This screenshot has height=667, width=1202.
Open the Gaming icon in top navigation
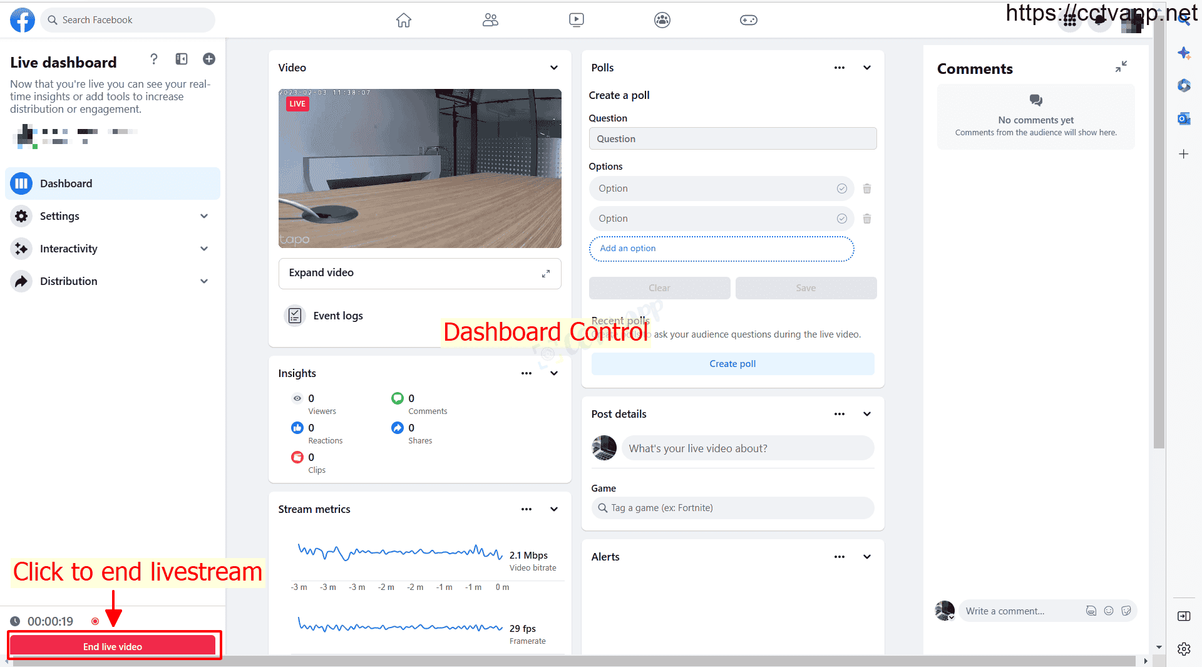(748, 20)
